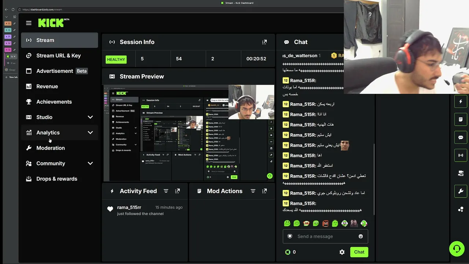Click the stream uptime 00:20:52
Viewport: 469px width, 264px height.
[256, 59]
